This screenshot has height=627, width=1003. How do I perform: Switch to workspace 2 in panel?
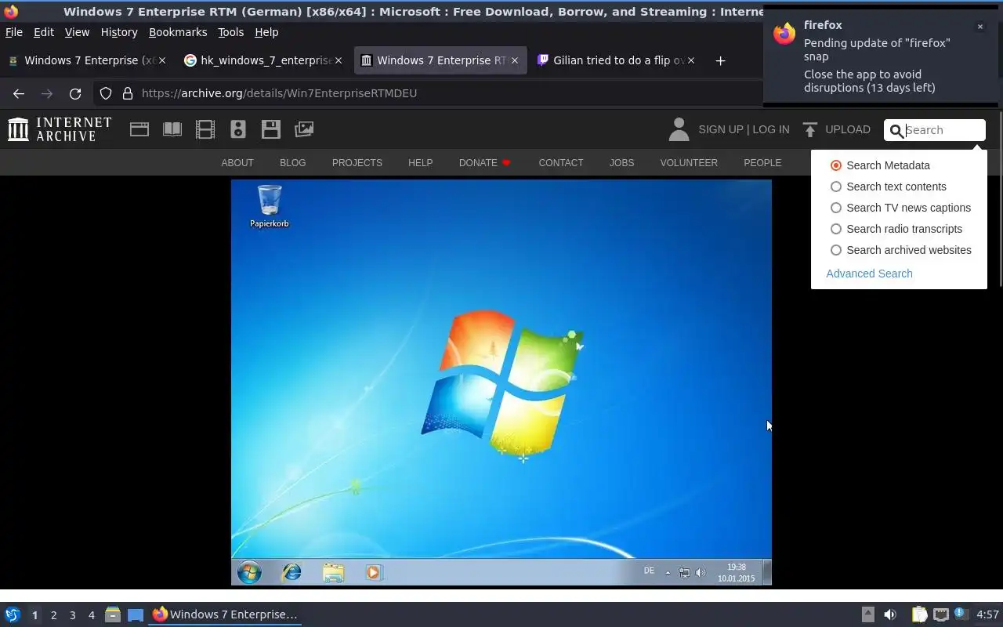click(53, 614)
